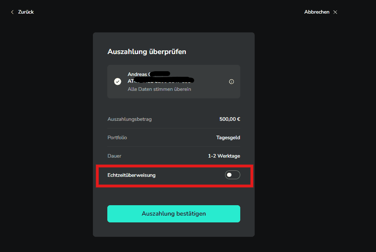Select the Andreas account name line
Viewport: 376px width, 252px height.
[x=149, y=74]
